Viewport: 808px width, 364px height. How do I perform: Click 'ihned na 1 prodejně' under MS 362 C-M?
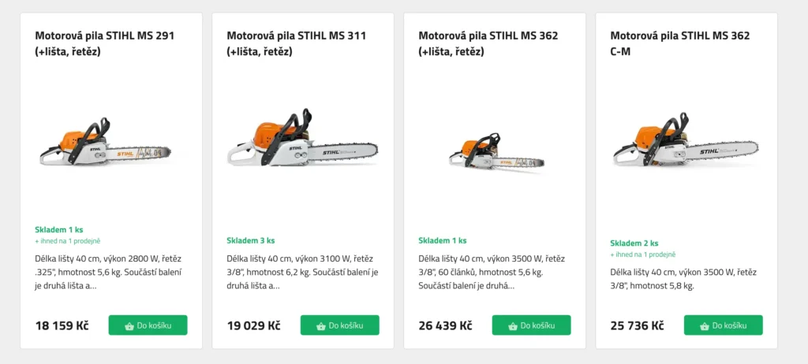pos(645,254)
